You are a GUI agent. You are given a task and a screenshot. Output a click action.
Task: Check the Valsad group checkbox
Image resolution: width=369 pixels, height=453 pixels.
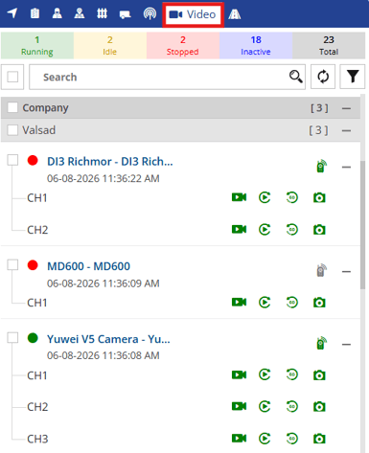(x=12, y=130)
